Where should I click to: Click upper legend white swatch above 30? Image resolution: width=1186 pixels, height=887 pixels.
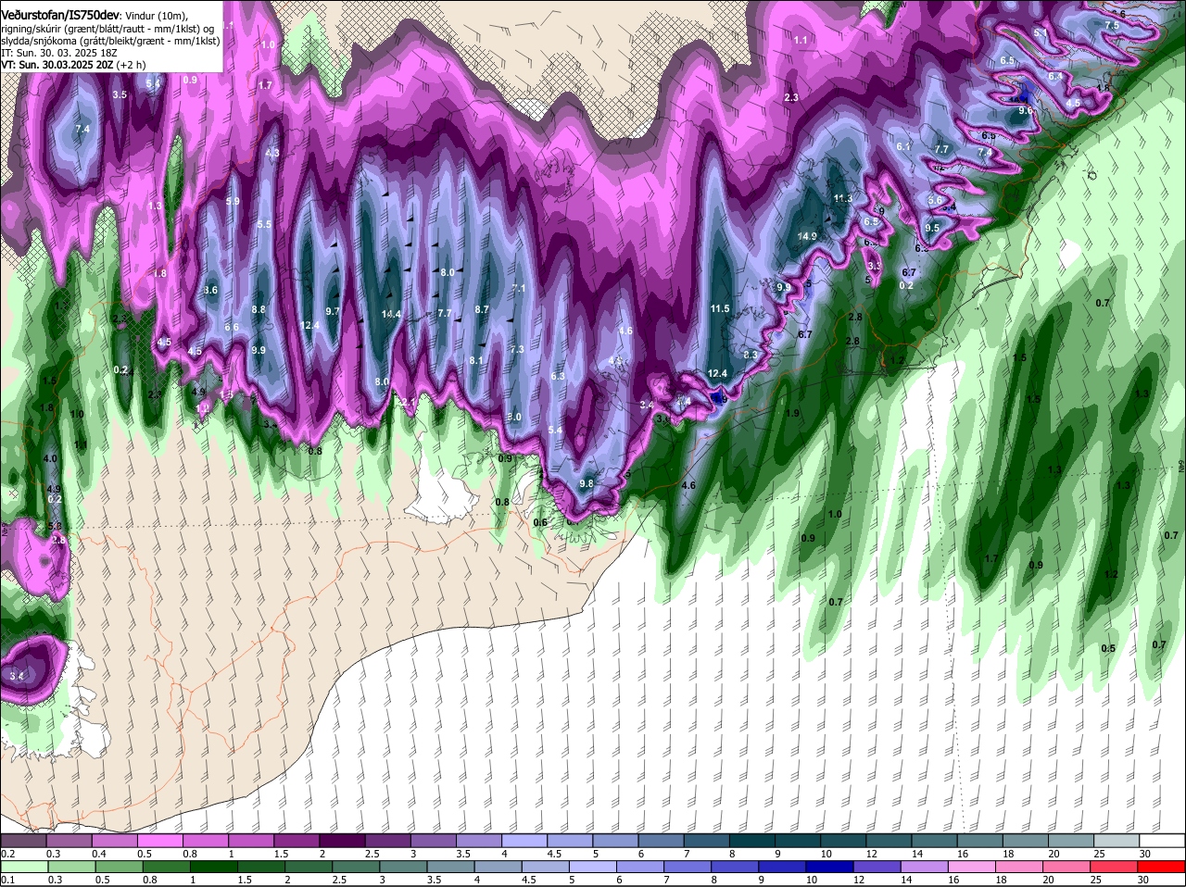click(x=1163, y=840)
